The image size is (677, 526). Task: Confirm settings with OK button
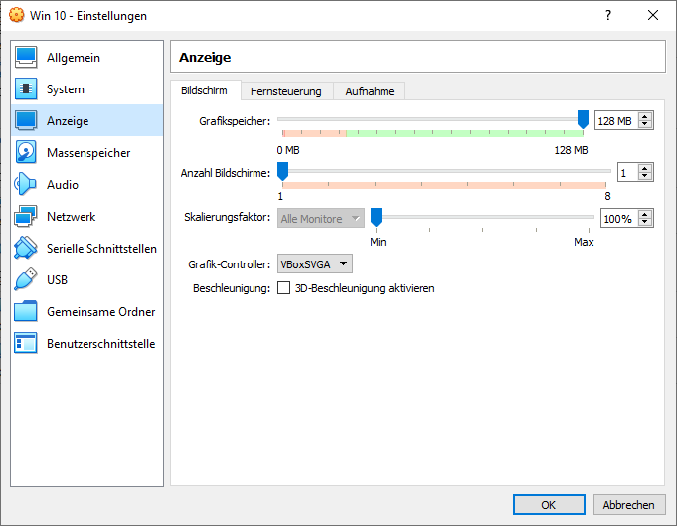coord(549,505)
